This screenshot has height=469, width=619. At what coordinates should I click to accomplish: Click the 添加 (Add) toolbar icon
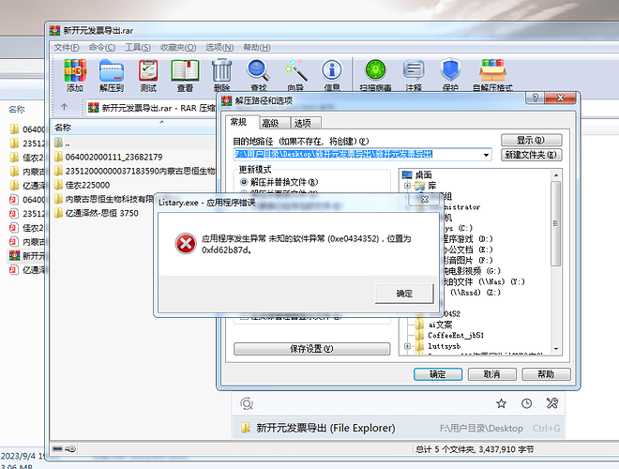pos(75,75)
